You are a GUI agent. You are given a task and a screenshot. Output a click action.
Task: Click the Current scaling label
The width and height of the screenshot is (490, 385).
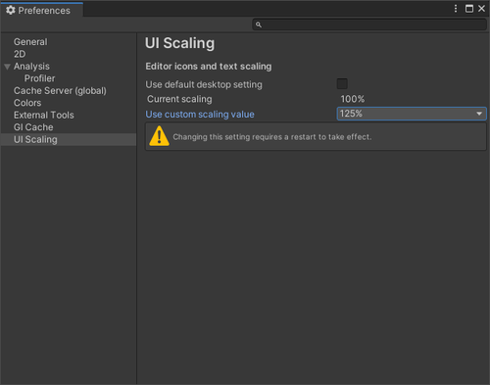point(179,99)
